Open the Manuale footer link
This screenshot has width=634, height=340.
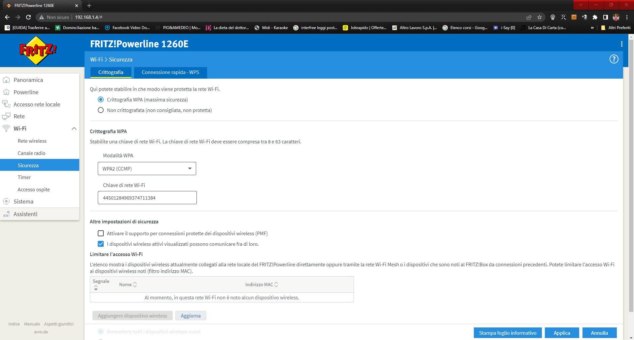coord(32,324)
